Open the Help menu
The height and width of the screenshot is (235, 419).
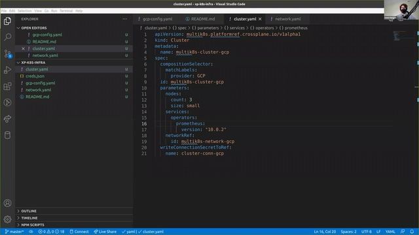pyautogui.click(x=79, y=11)
